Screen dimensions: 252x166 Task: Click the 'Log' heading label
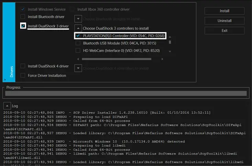coord(15,106)
